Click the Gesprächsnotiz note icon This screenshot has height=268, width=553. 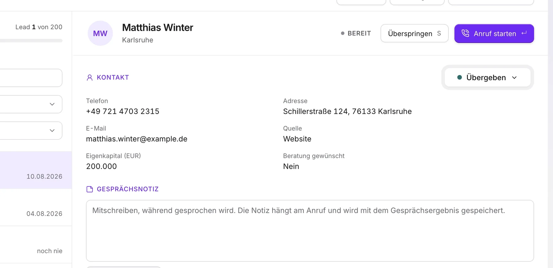click(90, 189)
